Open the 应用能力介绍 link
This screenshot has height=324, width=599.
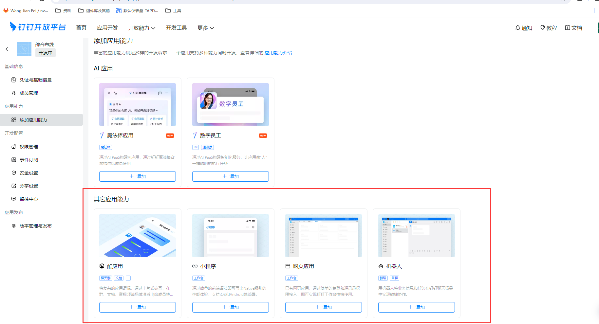278,53
